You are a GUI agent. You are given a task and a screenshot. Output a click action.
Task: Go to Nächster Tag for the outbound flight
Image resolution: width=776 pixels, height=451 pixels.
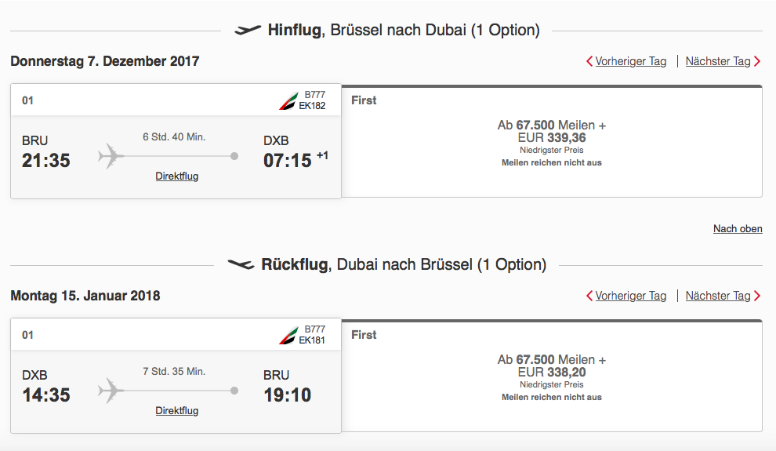pyautogui.click(x=718, y=61)
